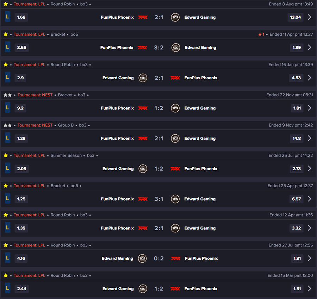317x299 pixels.
Task: Open Tournament: NEST link in Group B row
Action: point(35,125)
